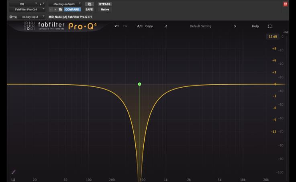Open the Default Setting preset menu
Viewport: 296px width, 182px height.
click(x=200, y=26)
